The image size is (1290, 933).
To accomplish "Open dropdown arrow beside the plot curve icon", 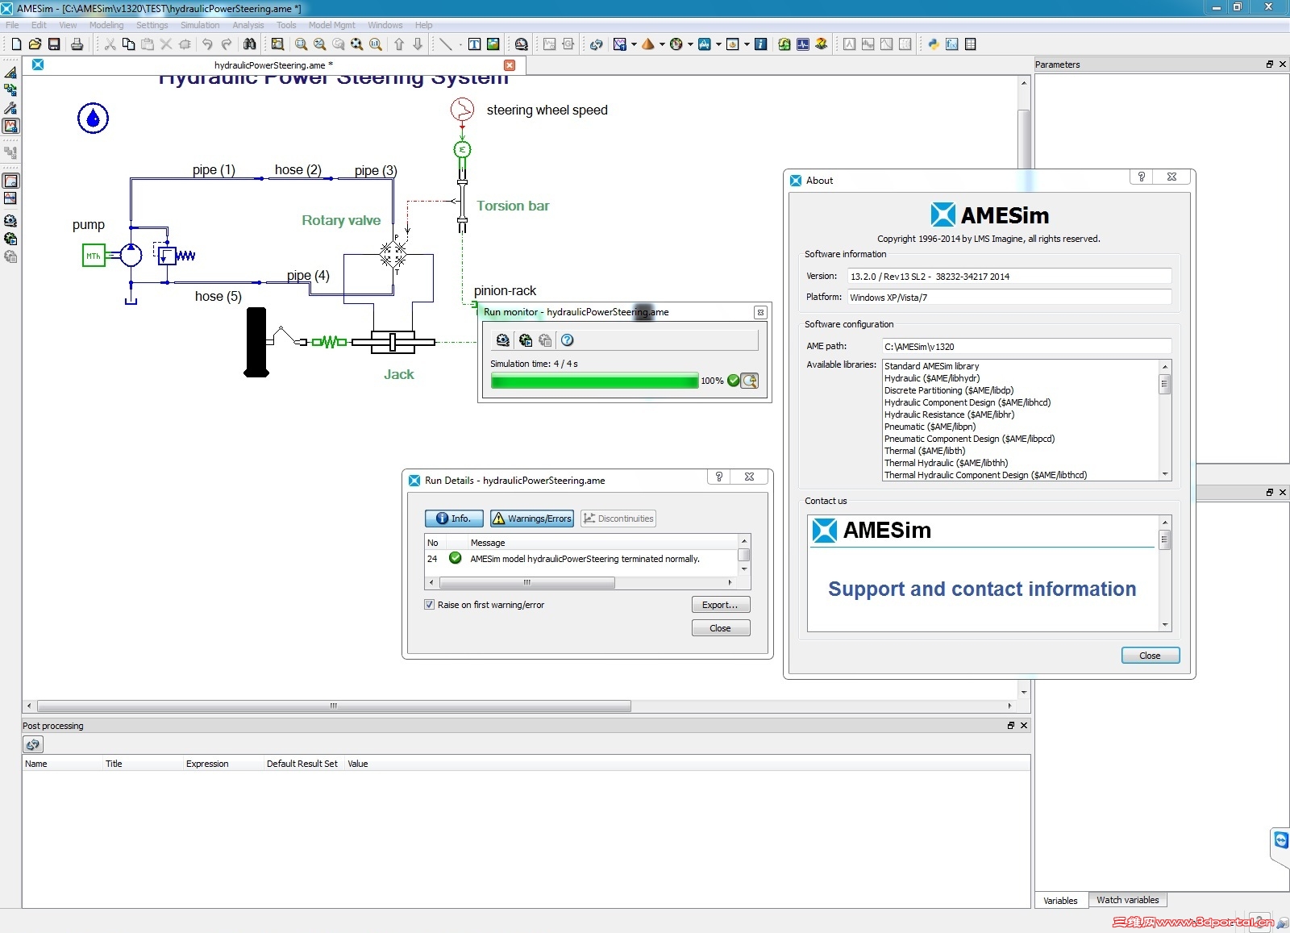I will coord(634,44).
